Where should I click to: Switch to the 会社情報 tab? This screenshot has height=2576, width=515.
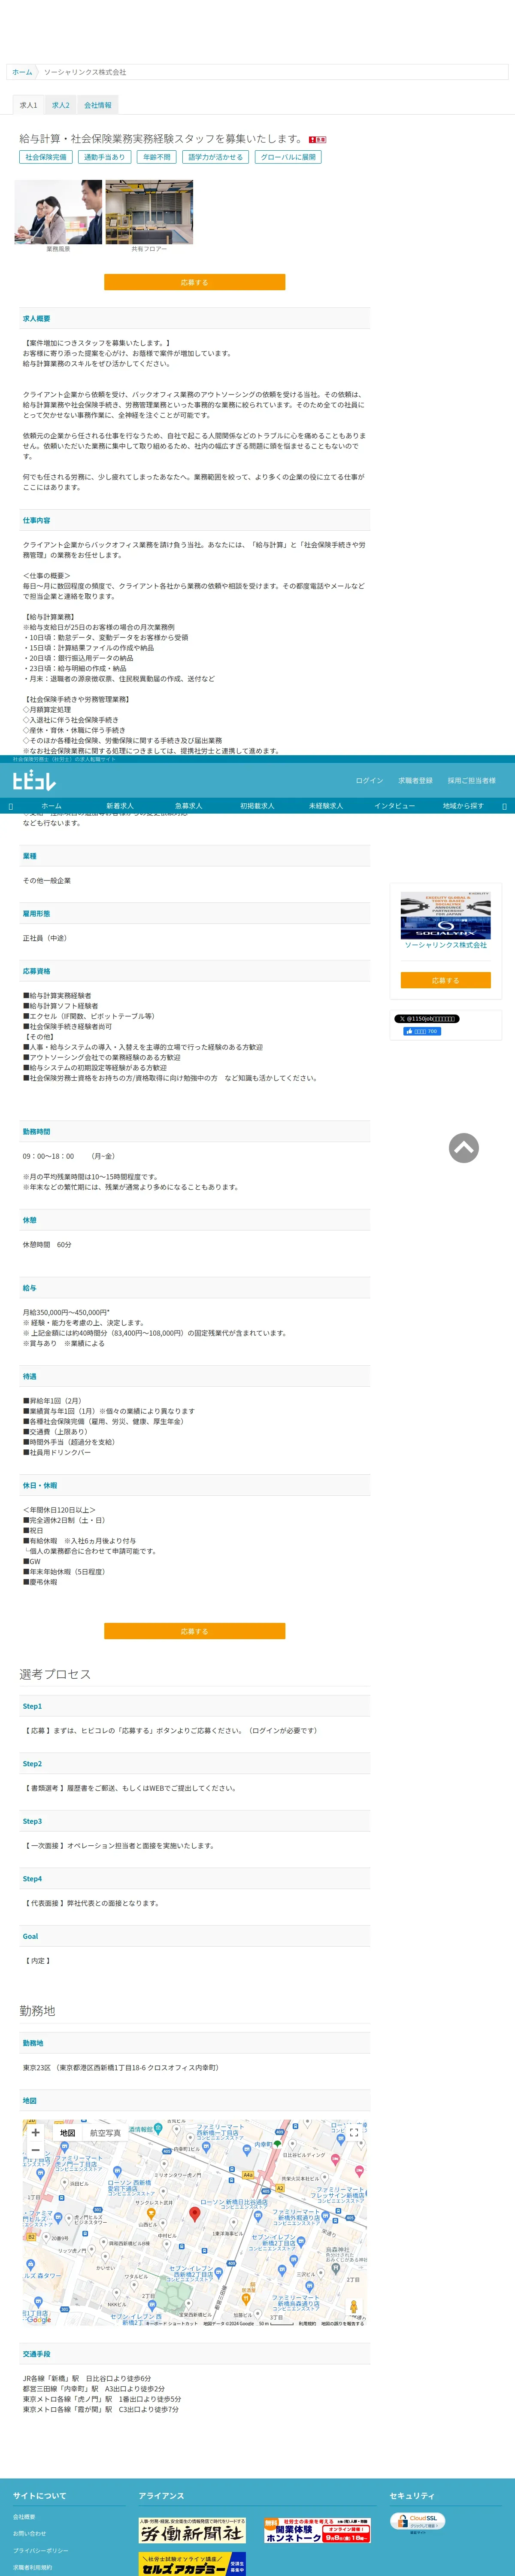(98, 105)
